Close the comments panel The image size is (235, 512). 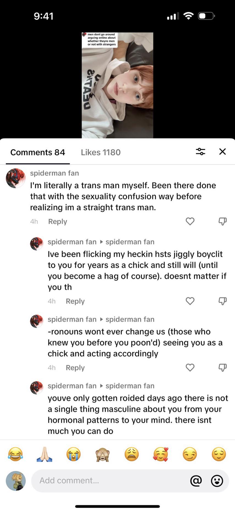point(222,152)
